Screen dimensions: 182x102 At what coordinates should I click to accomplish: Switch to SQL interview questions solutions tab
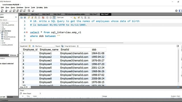click(75, 14)
